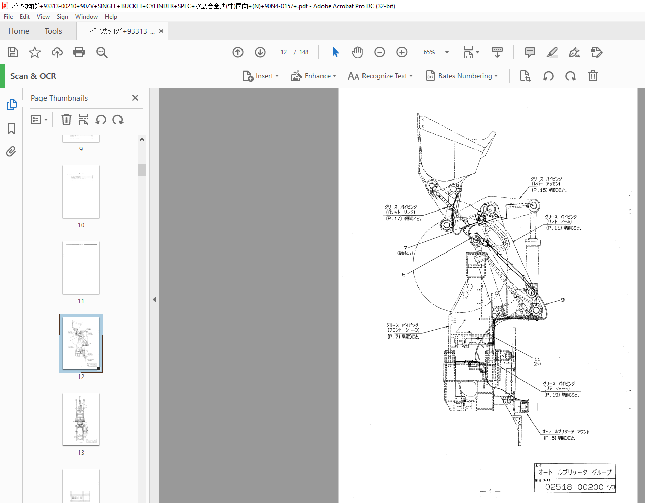Image resolution: width=645 pixels, height=503 pixels.
Task: Select page 12 thumbnail
Action: [x=81, y=344]
